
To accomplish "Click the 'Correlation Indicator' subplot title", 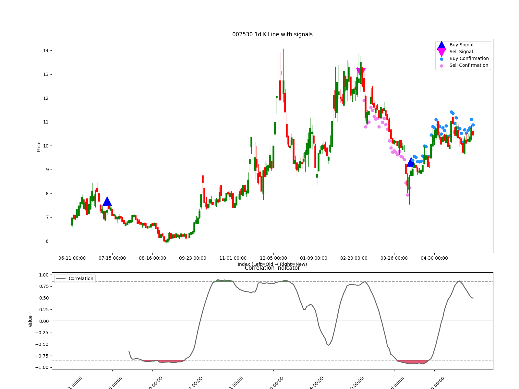I will (x=272, y=268).
